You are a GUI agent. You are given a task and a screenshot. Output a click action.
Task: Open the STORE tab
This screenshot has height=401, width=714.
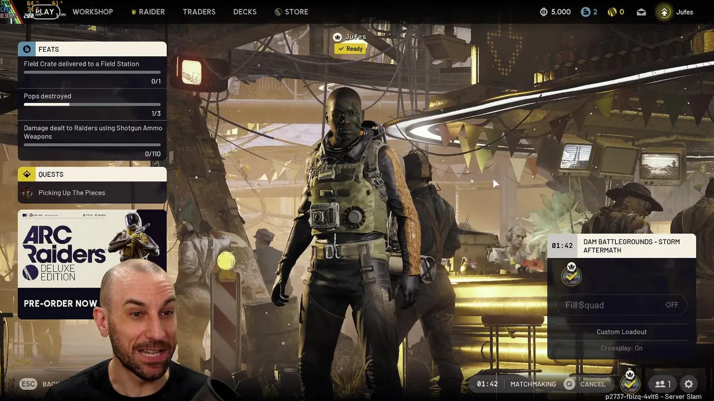pyautogui.click(x=291, y=12)
